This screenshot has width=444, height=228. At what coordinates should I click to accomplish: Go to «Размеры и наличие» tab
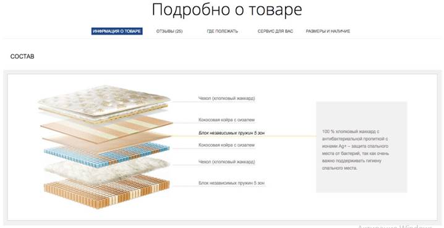pos(328,31)
